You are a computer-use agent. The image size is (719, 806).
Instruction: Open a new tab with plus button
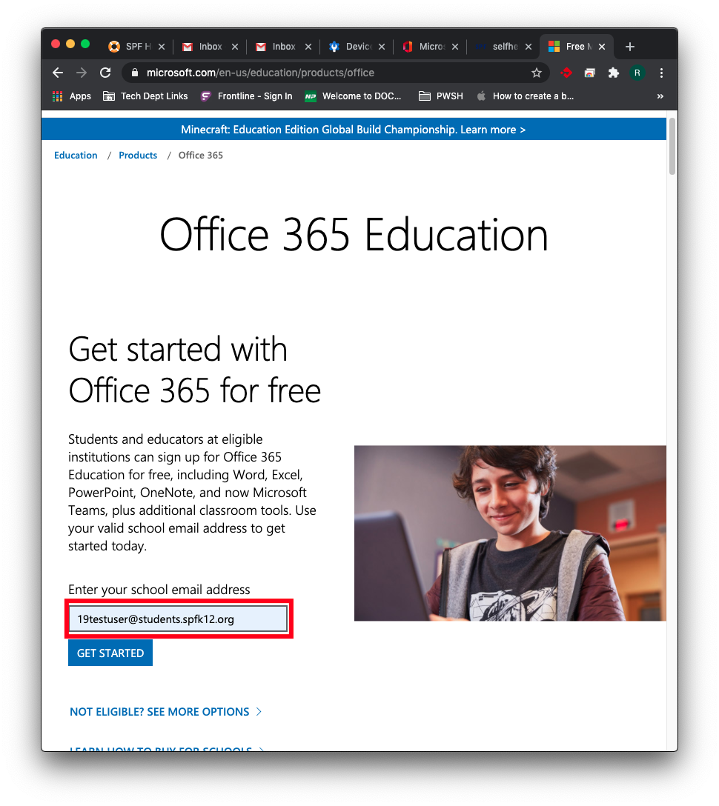(630, 47)
